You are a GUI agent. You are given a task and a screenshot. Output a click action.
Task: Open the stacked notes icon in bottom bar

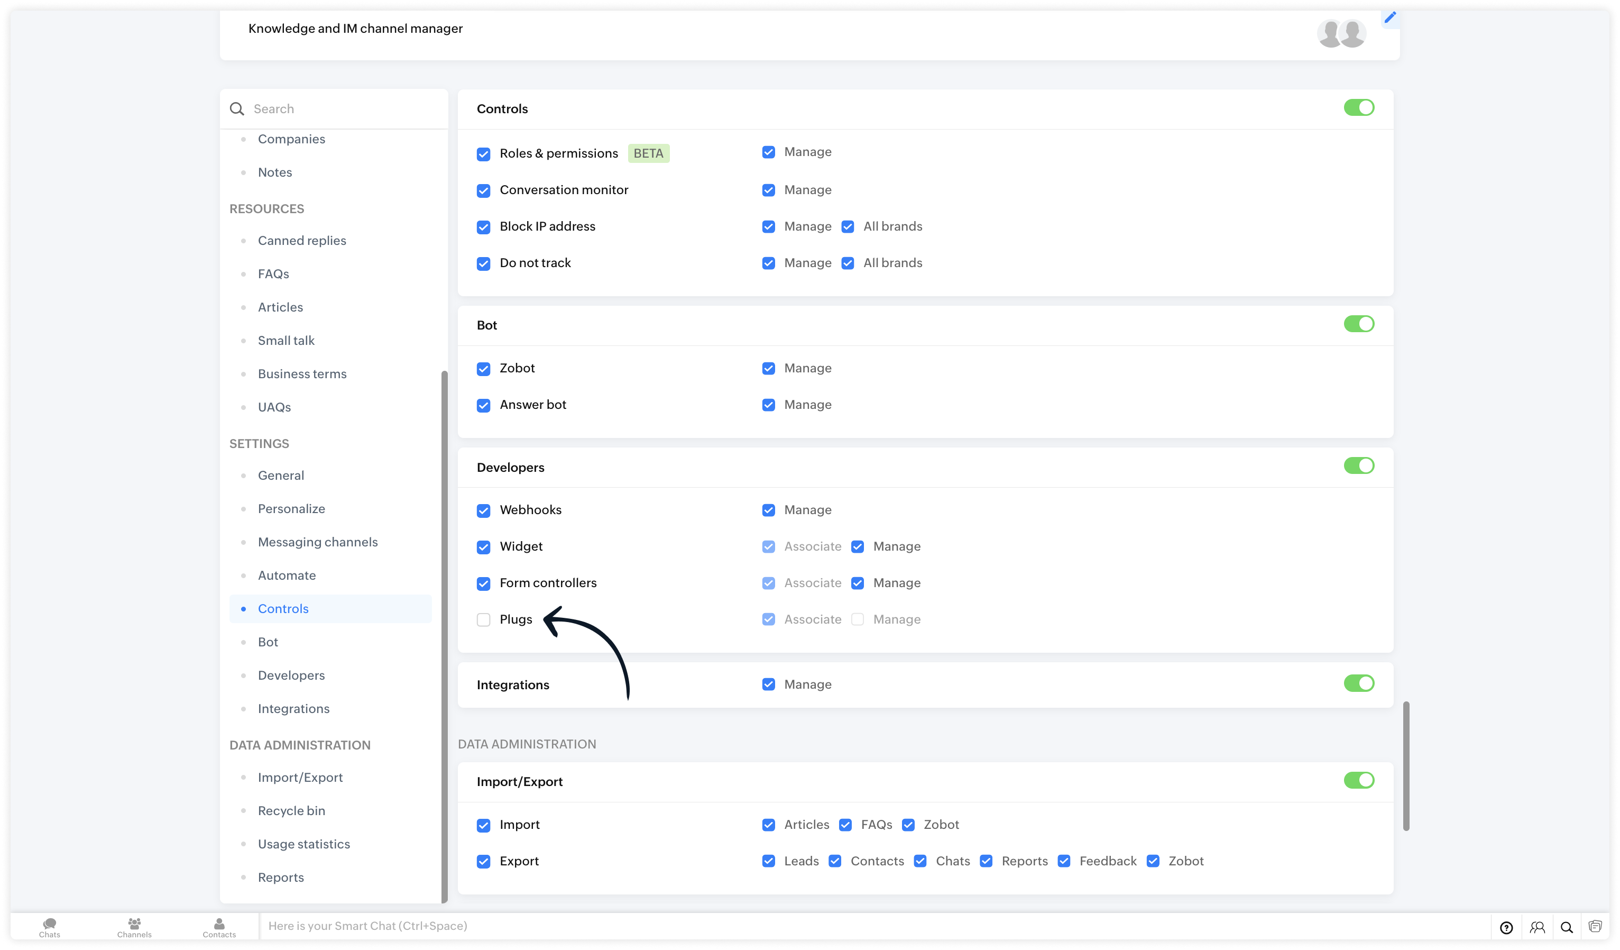tap(1595, 926)
